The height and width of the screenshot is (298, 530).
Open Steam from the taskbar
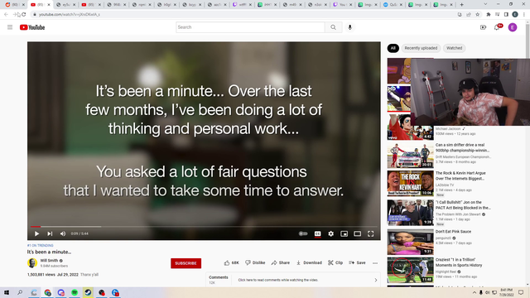pyautogui.click(x=88, y=292)
